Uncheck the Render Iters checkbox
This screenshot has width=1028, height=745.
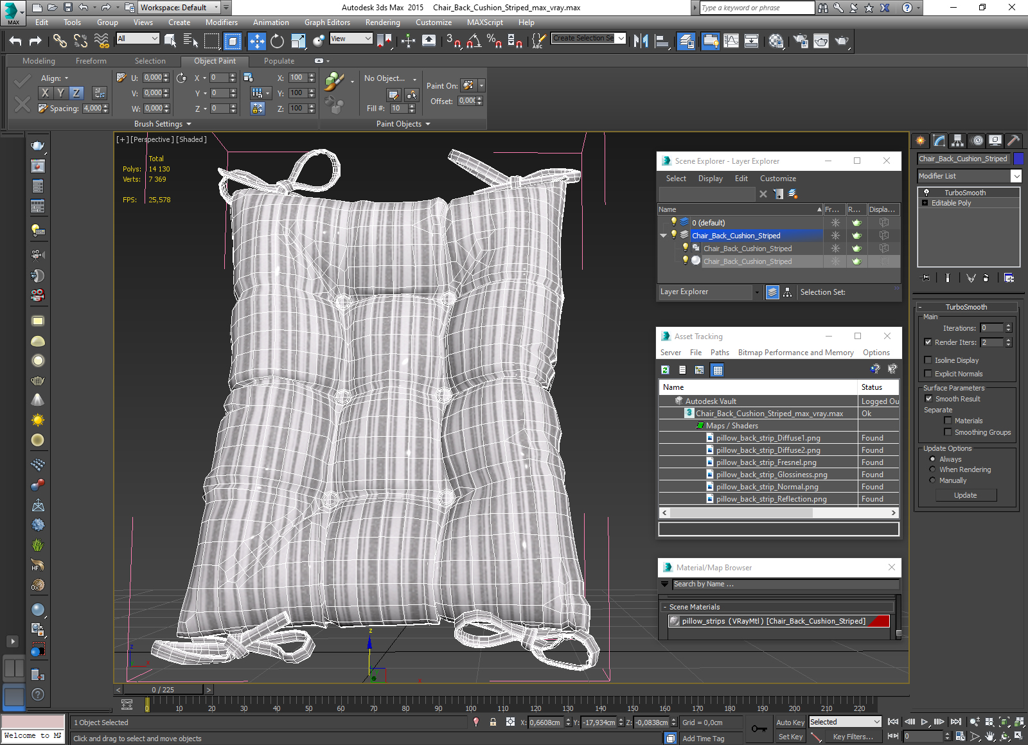click(x=928, y=342)
